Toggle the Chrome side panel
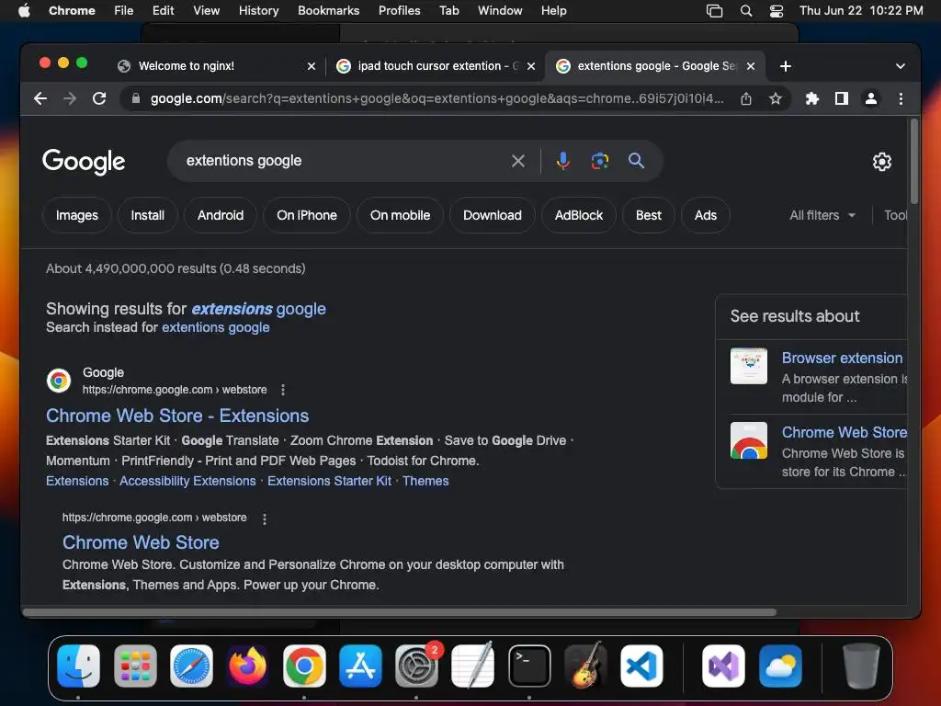The width and height of the screenshot is (941, 706). (x=842, y=98)
